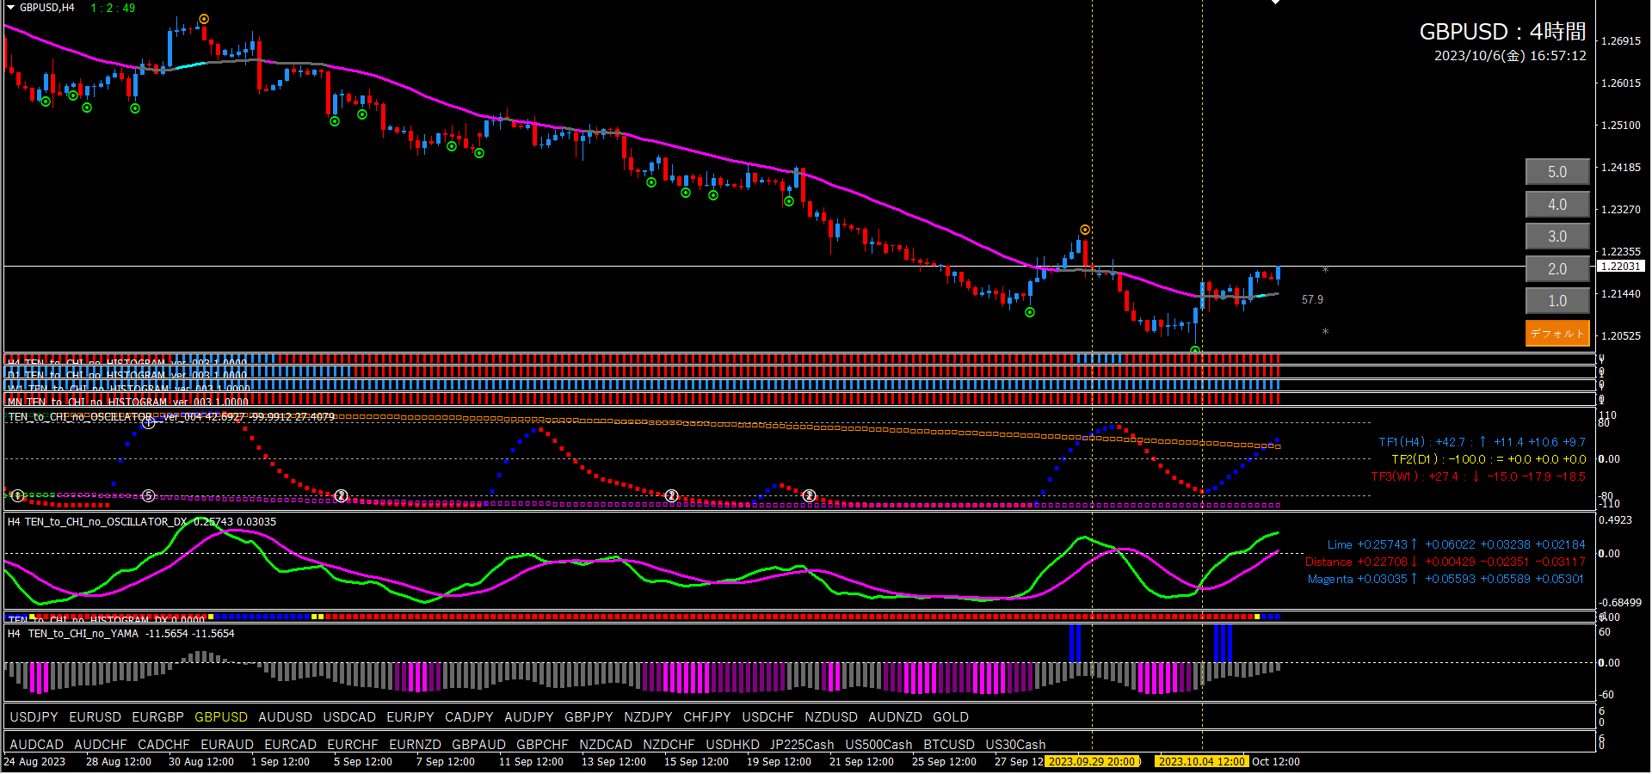Switch chart to GBPJPY

[x=589, y=717]
